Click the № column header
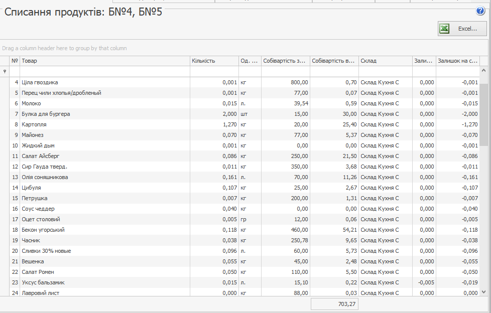The height and width of the screenshot is (313, 491). point(15,61)
